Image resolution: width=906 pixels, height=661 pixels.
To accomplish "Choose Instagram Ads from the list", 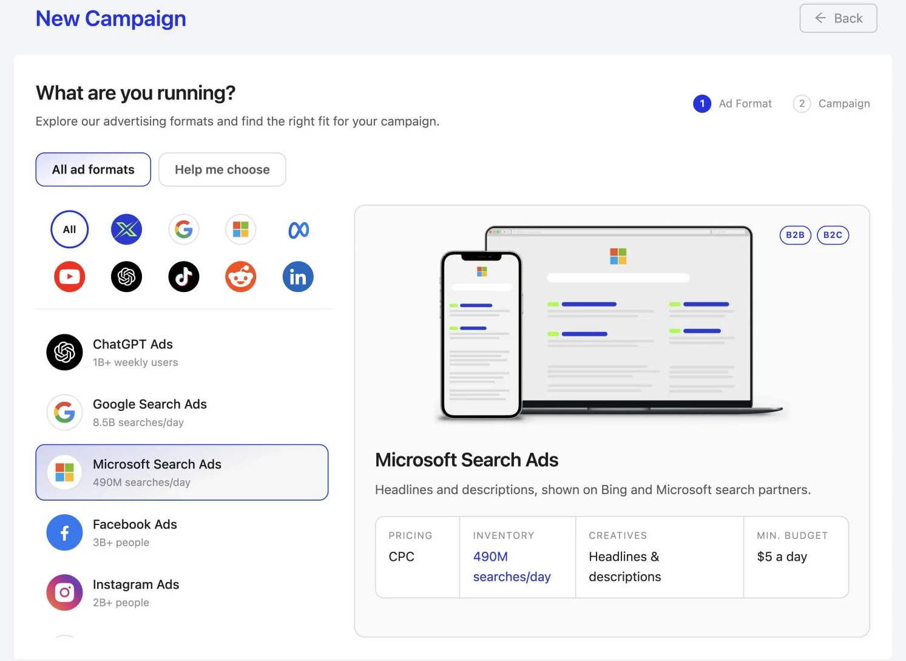I will point(182,592).
